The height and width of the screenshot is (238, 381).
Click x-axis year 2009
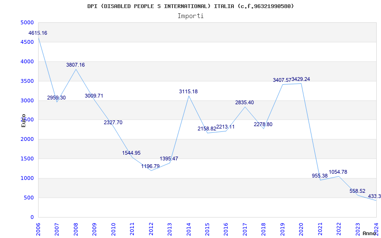[x=94, y=228]
